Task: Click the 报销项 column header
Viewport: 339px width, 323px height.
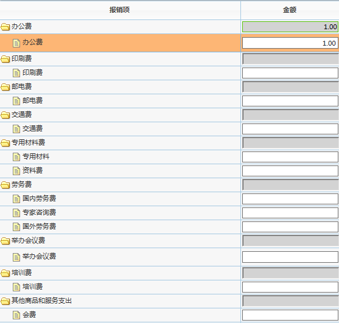Action: point(119,10)
